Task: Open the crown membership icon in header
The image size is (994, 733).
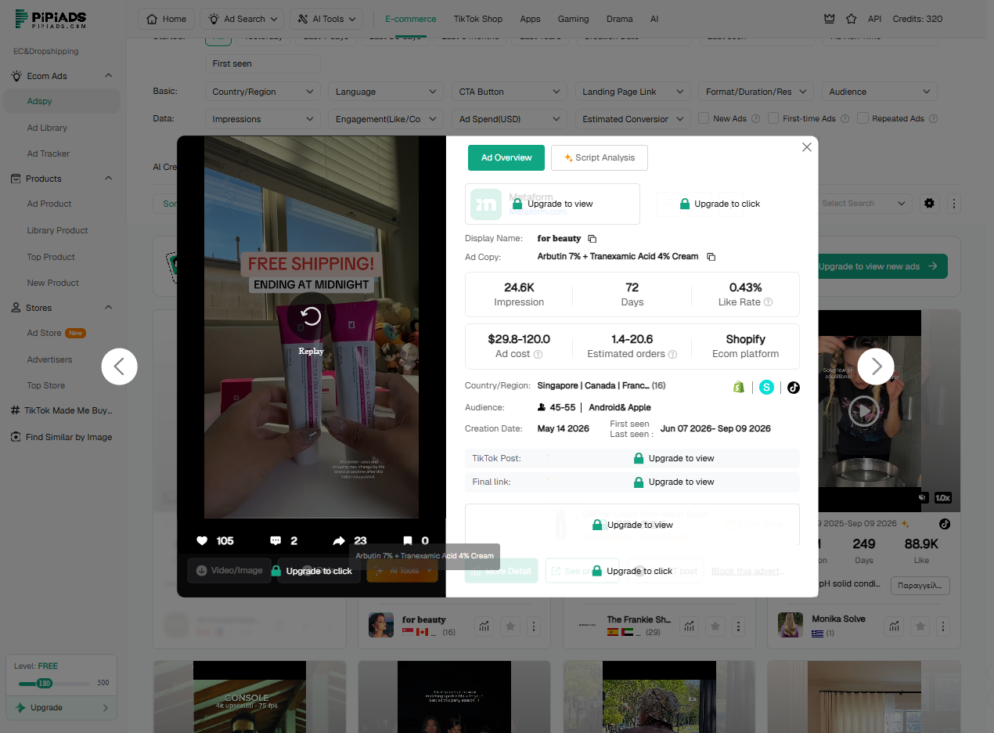Action: click(x=830, y=19)
